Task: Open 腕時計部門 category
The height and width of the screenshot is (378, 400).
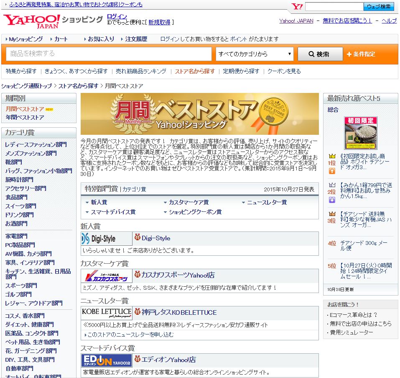Action: [x=19, y=180]
